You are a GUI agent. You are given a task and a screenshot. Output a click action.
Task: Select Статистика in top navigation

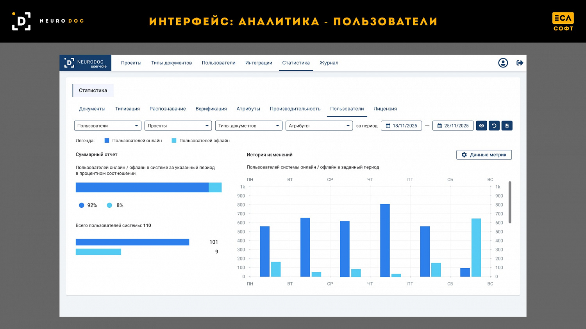[296, 63]
